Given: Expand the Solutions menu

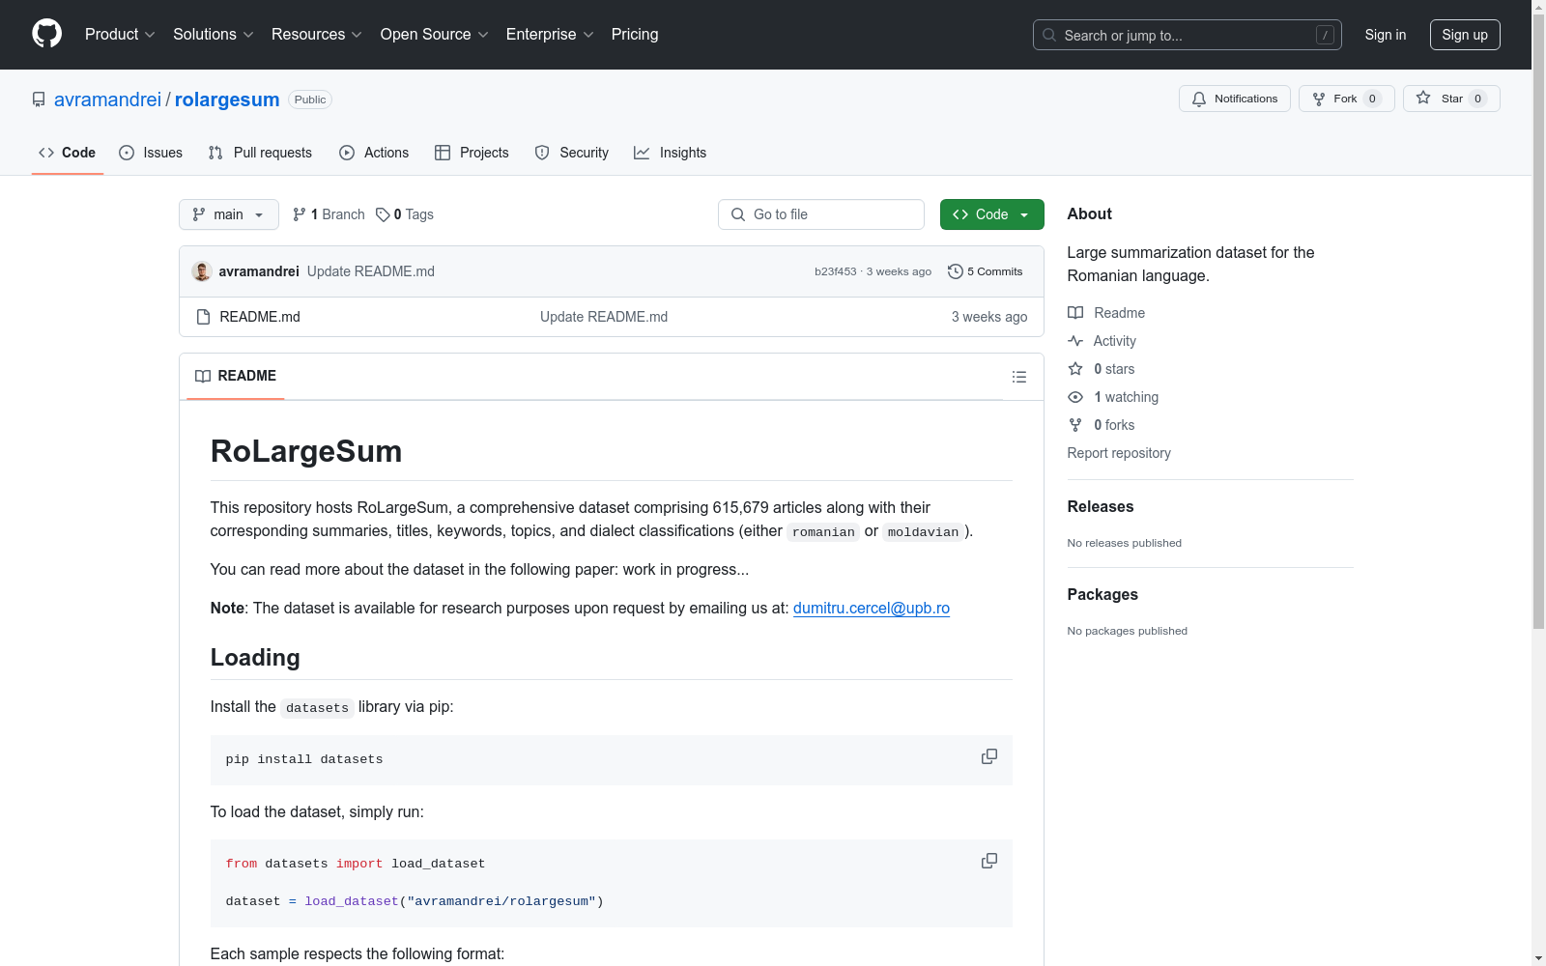Looking at the screenshot, I should [x=214, y=35].
